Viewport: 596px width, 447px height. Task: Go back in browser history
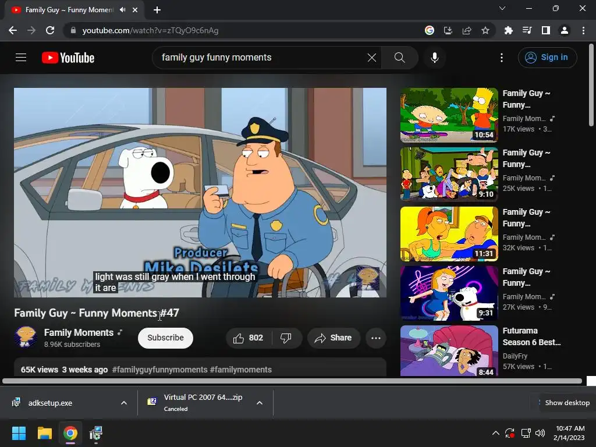click(x=13, y=30)
